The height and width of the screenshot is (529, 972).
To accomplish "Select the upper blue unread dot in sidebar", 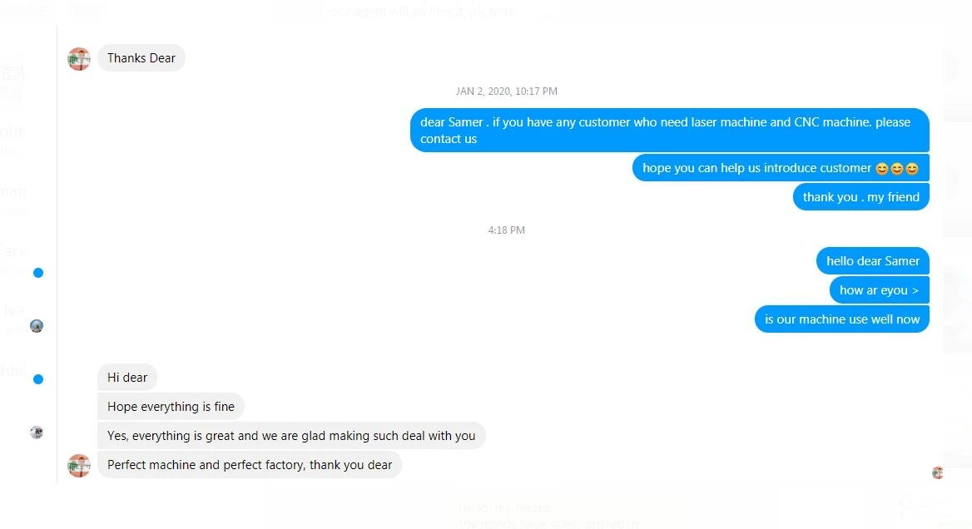I will pos(38,273).
